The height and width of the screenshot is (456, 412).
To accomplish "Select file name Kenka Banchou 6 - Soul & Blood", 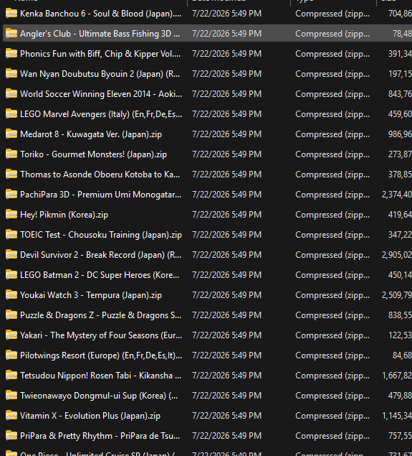I will coord(101,14).
